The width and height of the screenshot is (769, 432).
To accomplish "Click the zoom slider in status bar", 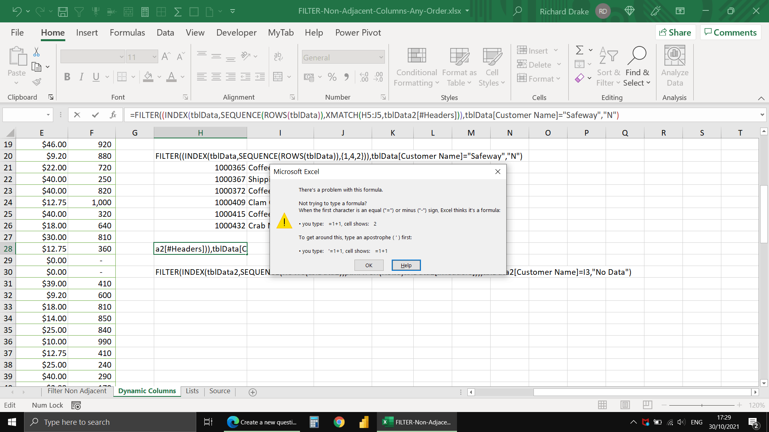I will point(702,405).
